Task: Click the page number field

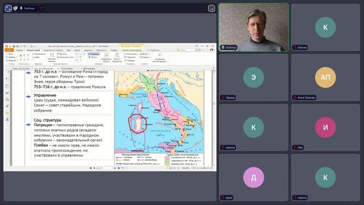Action: point(105,168)
